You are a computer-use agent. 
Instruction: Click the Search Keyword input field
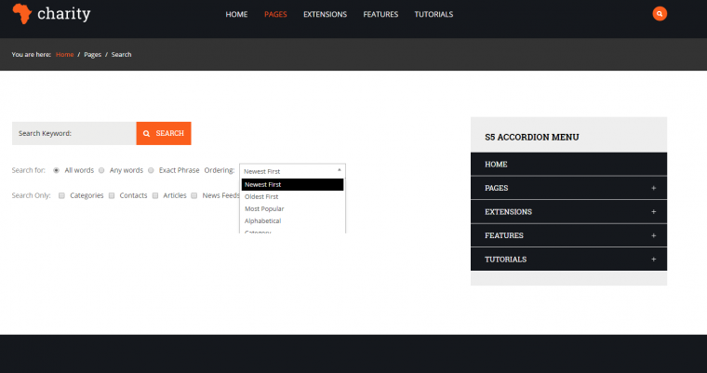74,133
